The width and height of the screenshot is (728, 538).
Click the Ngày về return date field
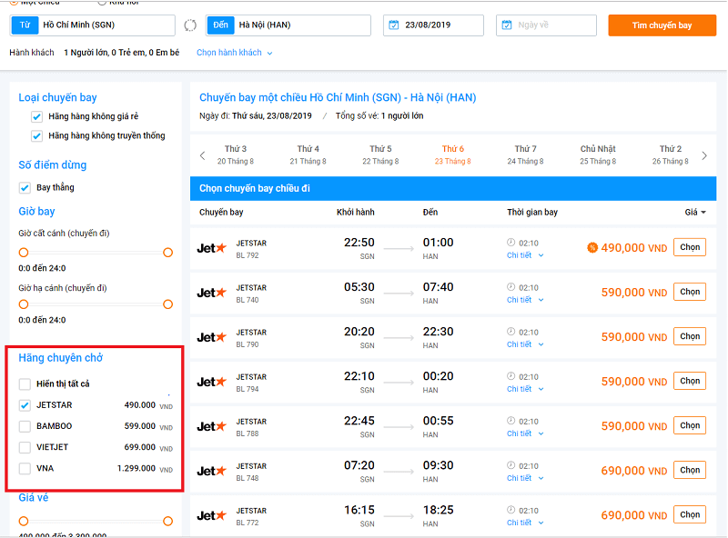point(546,25)
